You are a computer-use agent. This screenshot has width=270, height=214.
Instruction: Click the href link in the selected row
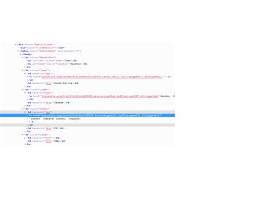coord(100,116)
